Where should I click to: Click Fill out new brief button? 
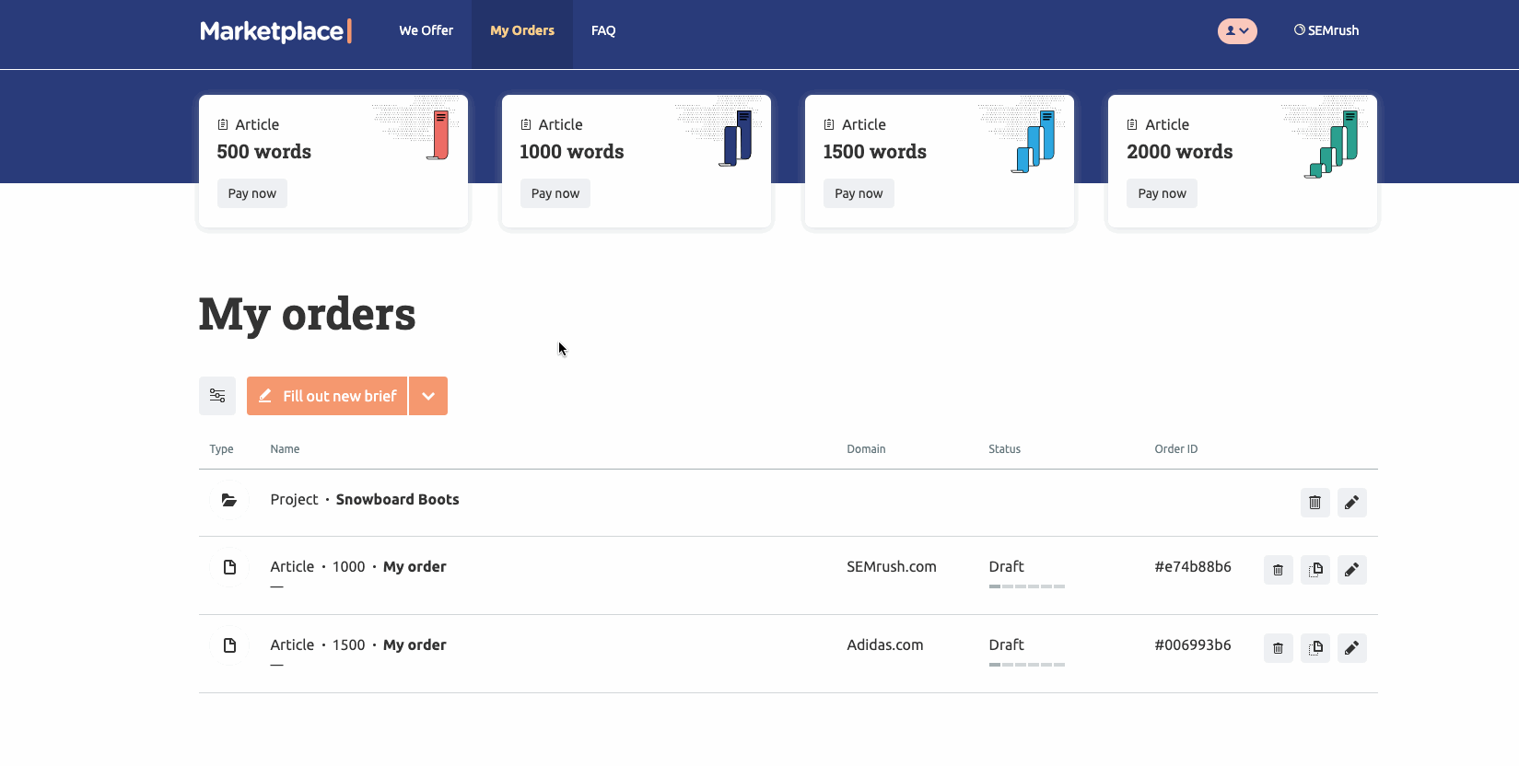(327, 396)
